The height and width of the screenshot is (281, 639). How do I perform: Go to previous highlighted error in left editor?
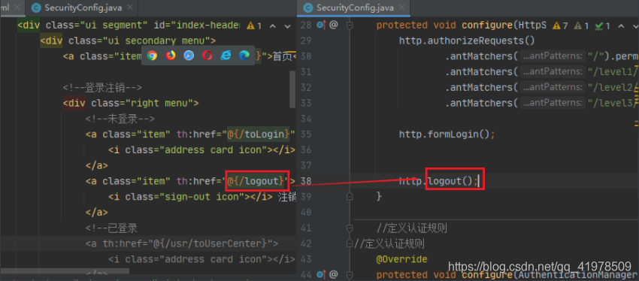pyautogui.click(x=273, y=26)
